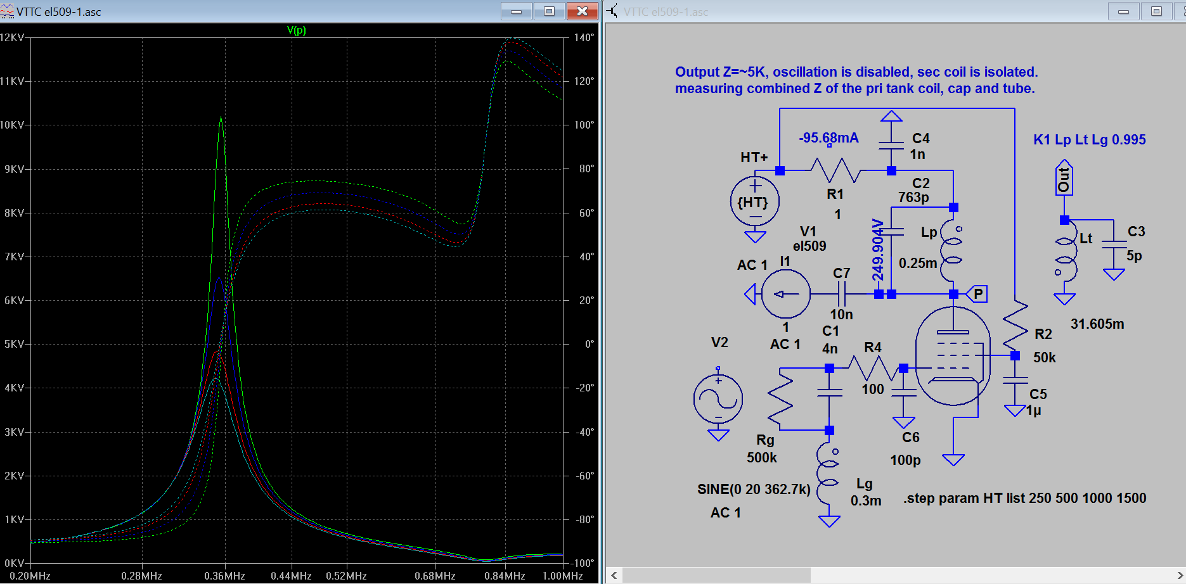Click the HT+ net label text
The width and height of the screenshot is (1186, 584).
coord(754,157)
